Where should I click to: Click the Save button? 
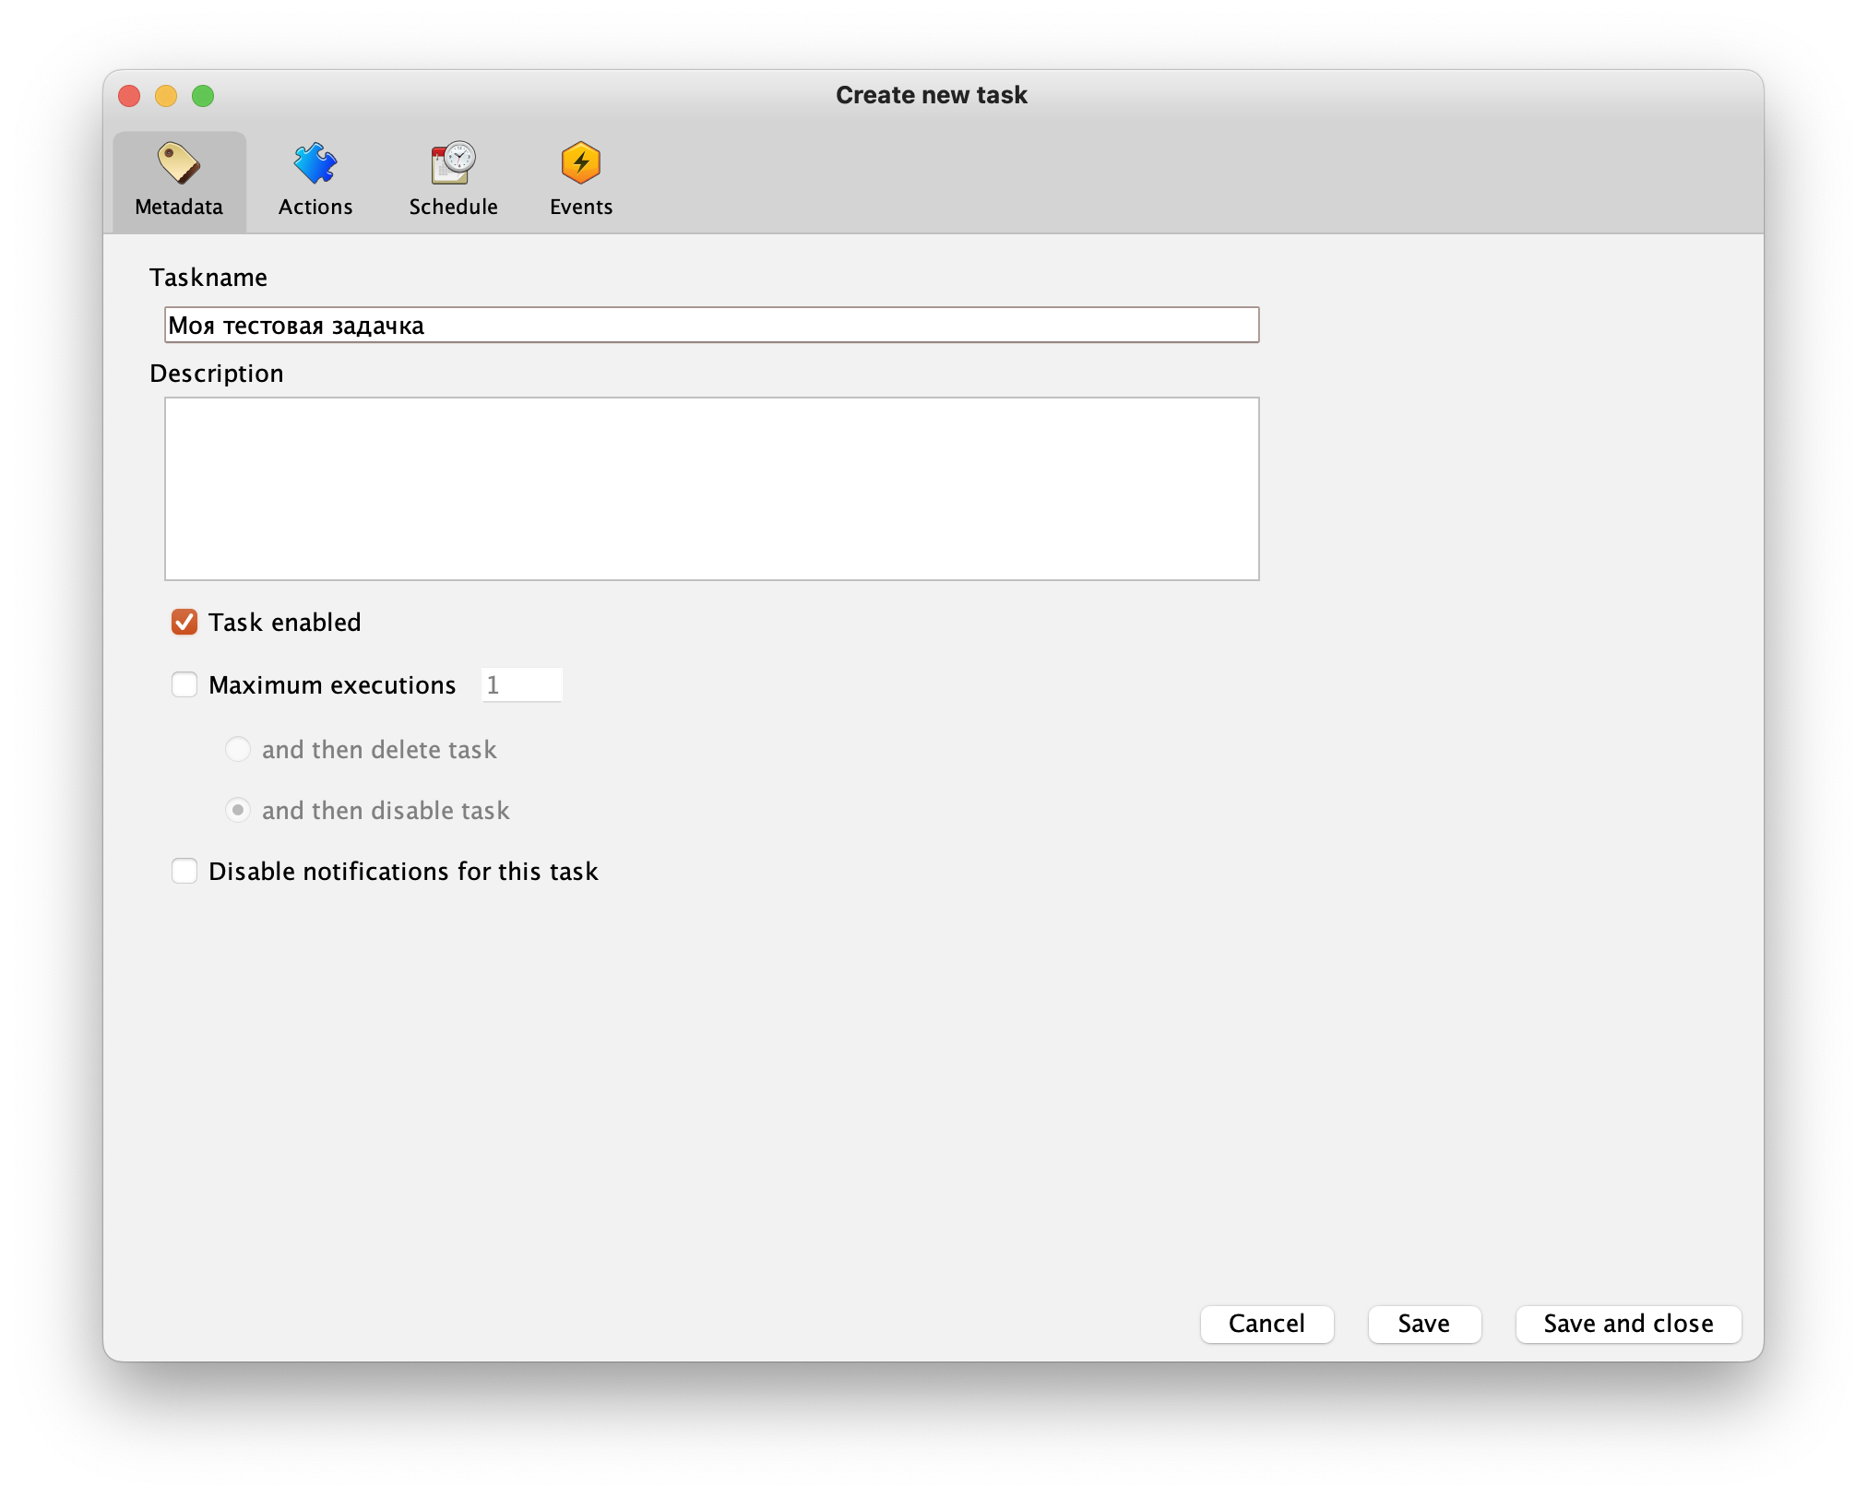(x=1423, y=1324)
